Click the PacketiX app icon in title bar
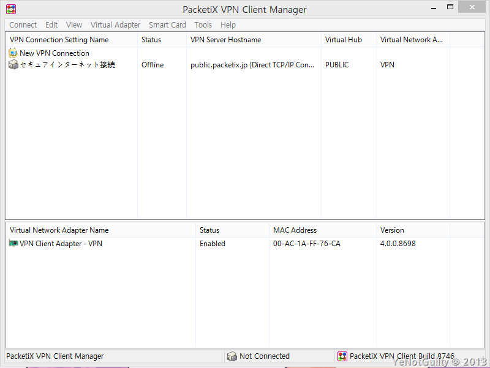Screen dimensions: 490x368 coord(11,9)
